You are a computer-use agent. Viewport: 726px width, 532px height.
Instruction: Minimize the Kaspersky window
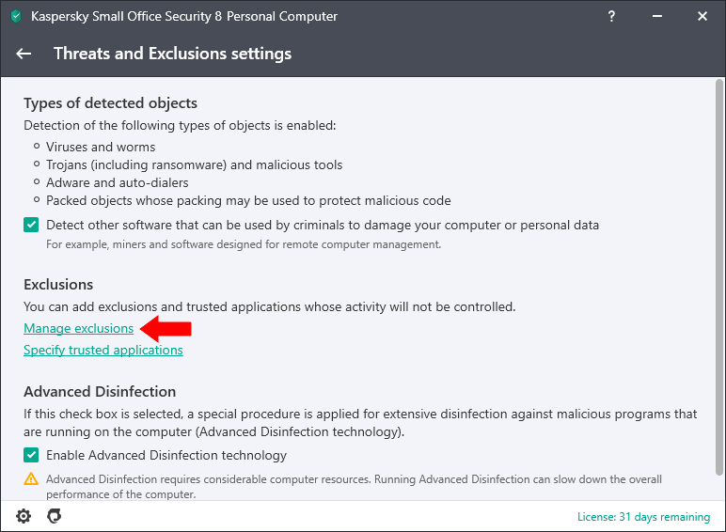click(657, 16)
